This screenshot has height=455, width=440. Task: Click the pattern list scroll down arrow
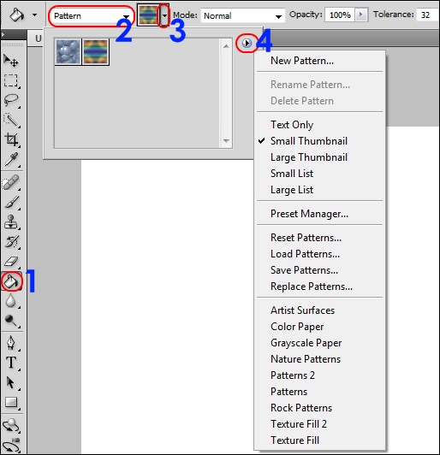pos(226,141)
